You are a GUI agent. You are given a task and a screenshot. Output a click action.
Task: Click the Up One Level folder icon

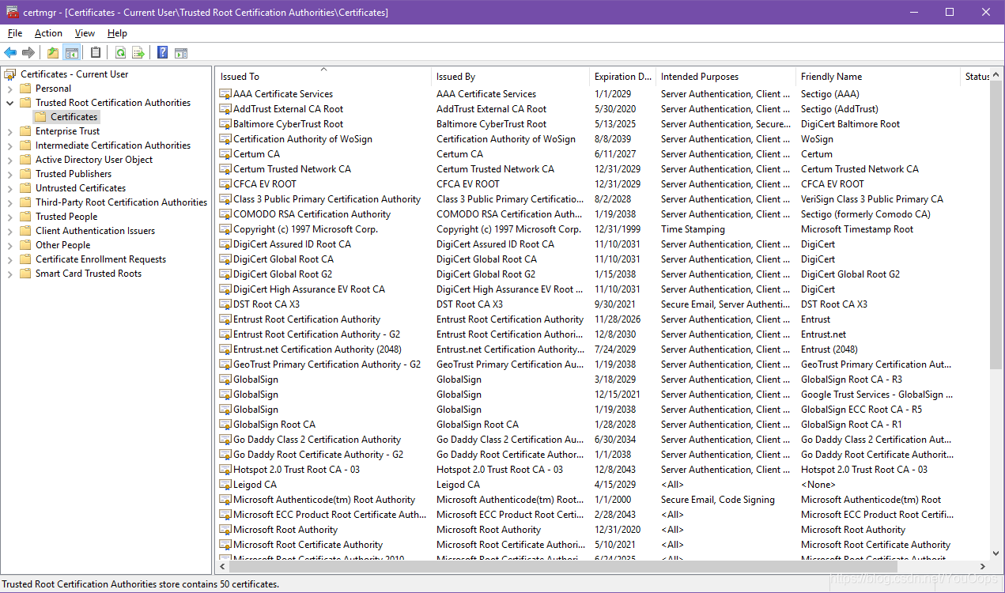pyautogui.click(x=53, y=53)
